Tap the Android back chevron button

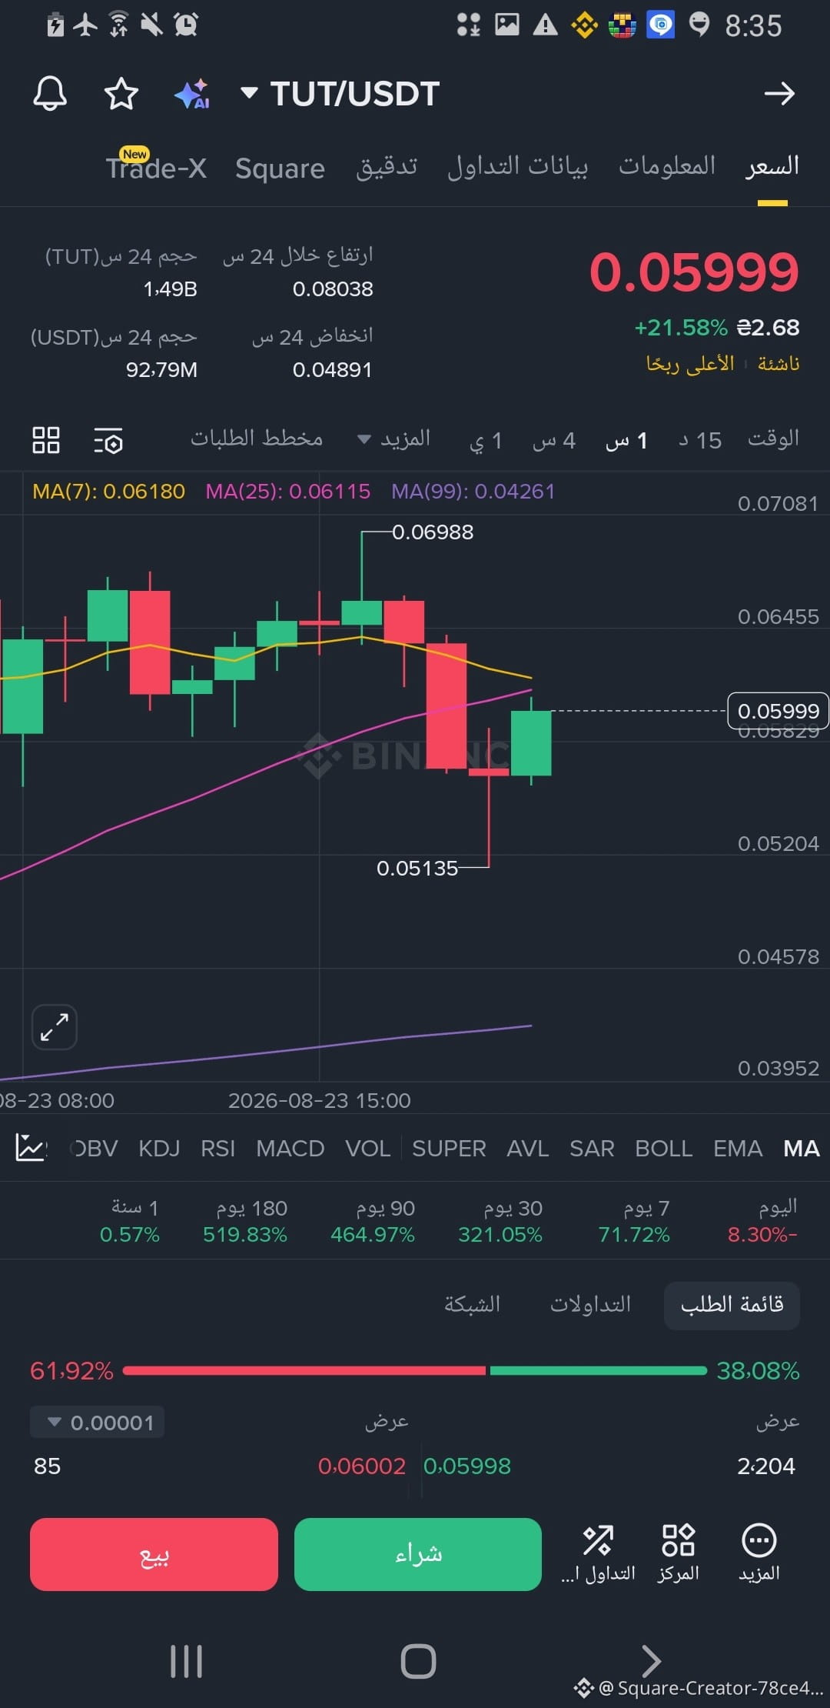coord(651,1661)
